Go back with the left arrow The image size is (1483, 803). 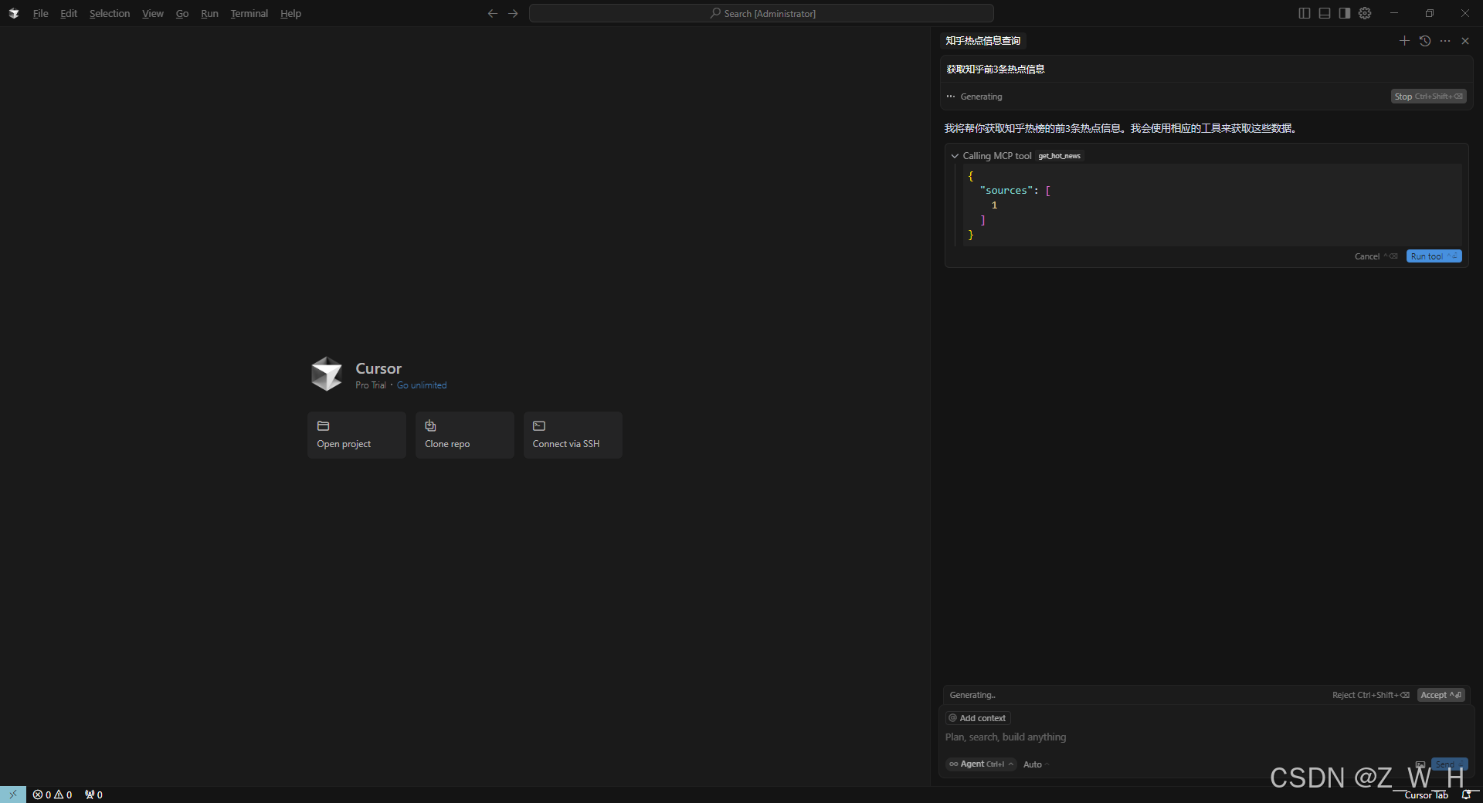[x=493, y=13]
